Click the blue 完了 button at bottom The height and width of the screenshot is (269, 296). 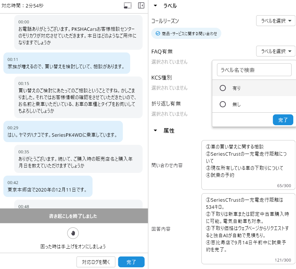(131, 262)
